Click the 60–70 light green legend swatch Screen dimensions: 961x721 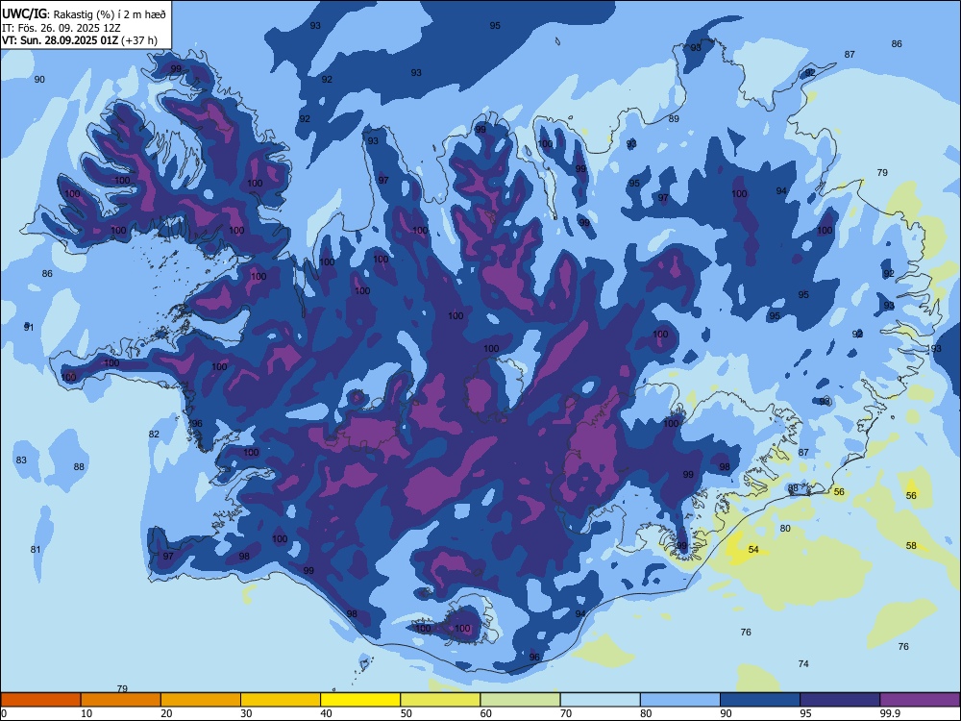click(x=520, y=700)
